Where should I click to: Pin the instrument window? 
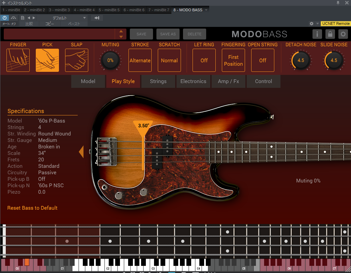point(338,3)
